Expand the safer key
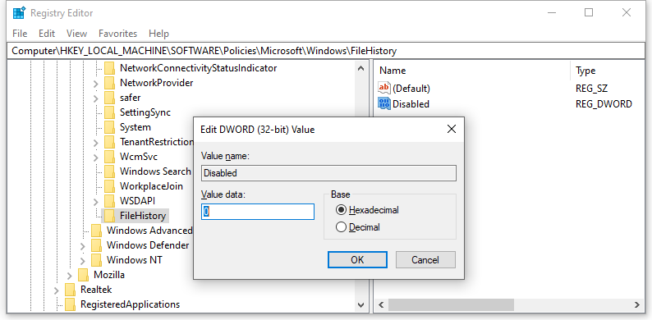Viewport: 652px width, 320px height. click(x=95, y=98)
